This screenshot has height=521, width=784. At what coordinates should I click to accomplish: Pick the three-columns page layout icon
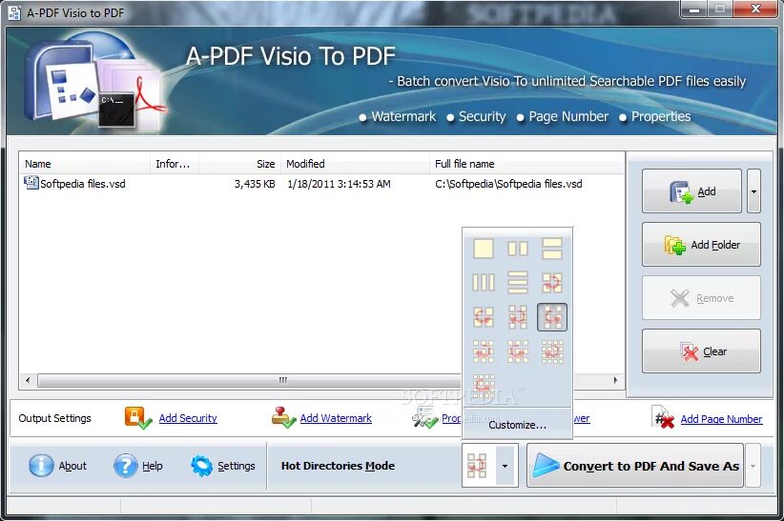[x=484, y=283]
